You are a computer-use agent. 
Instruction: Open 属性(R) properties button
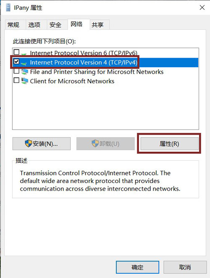click(169, 143)
